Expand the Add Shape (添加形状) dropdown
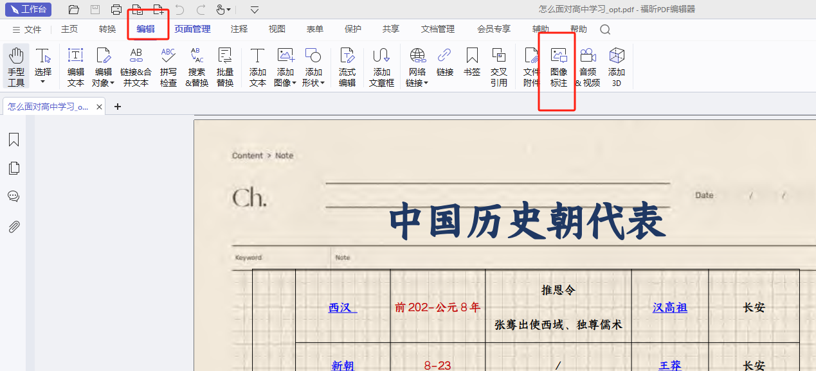816x371 pixels. coord(322,83)
